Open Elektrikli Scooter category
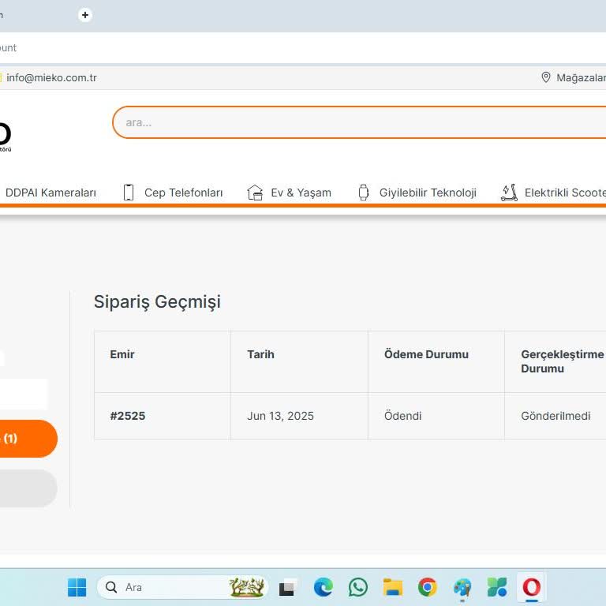The width and height of the screenshot is (606, 606). coord(565,193)
